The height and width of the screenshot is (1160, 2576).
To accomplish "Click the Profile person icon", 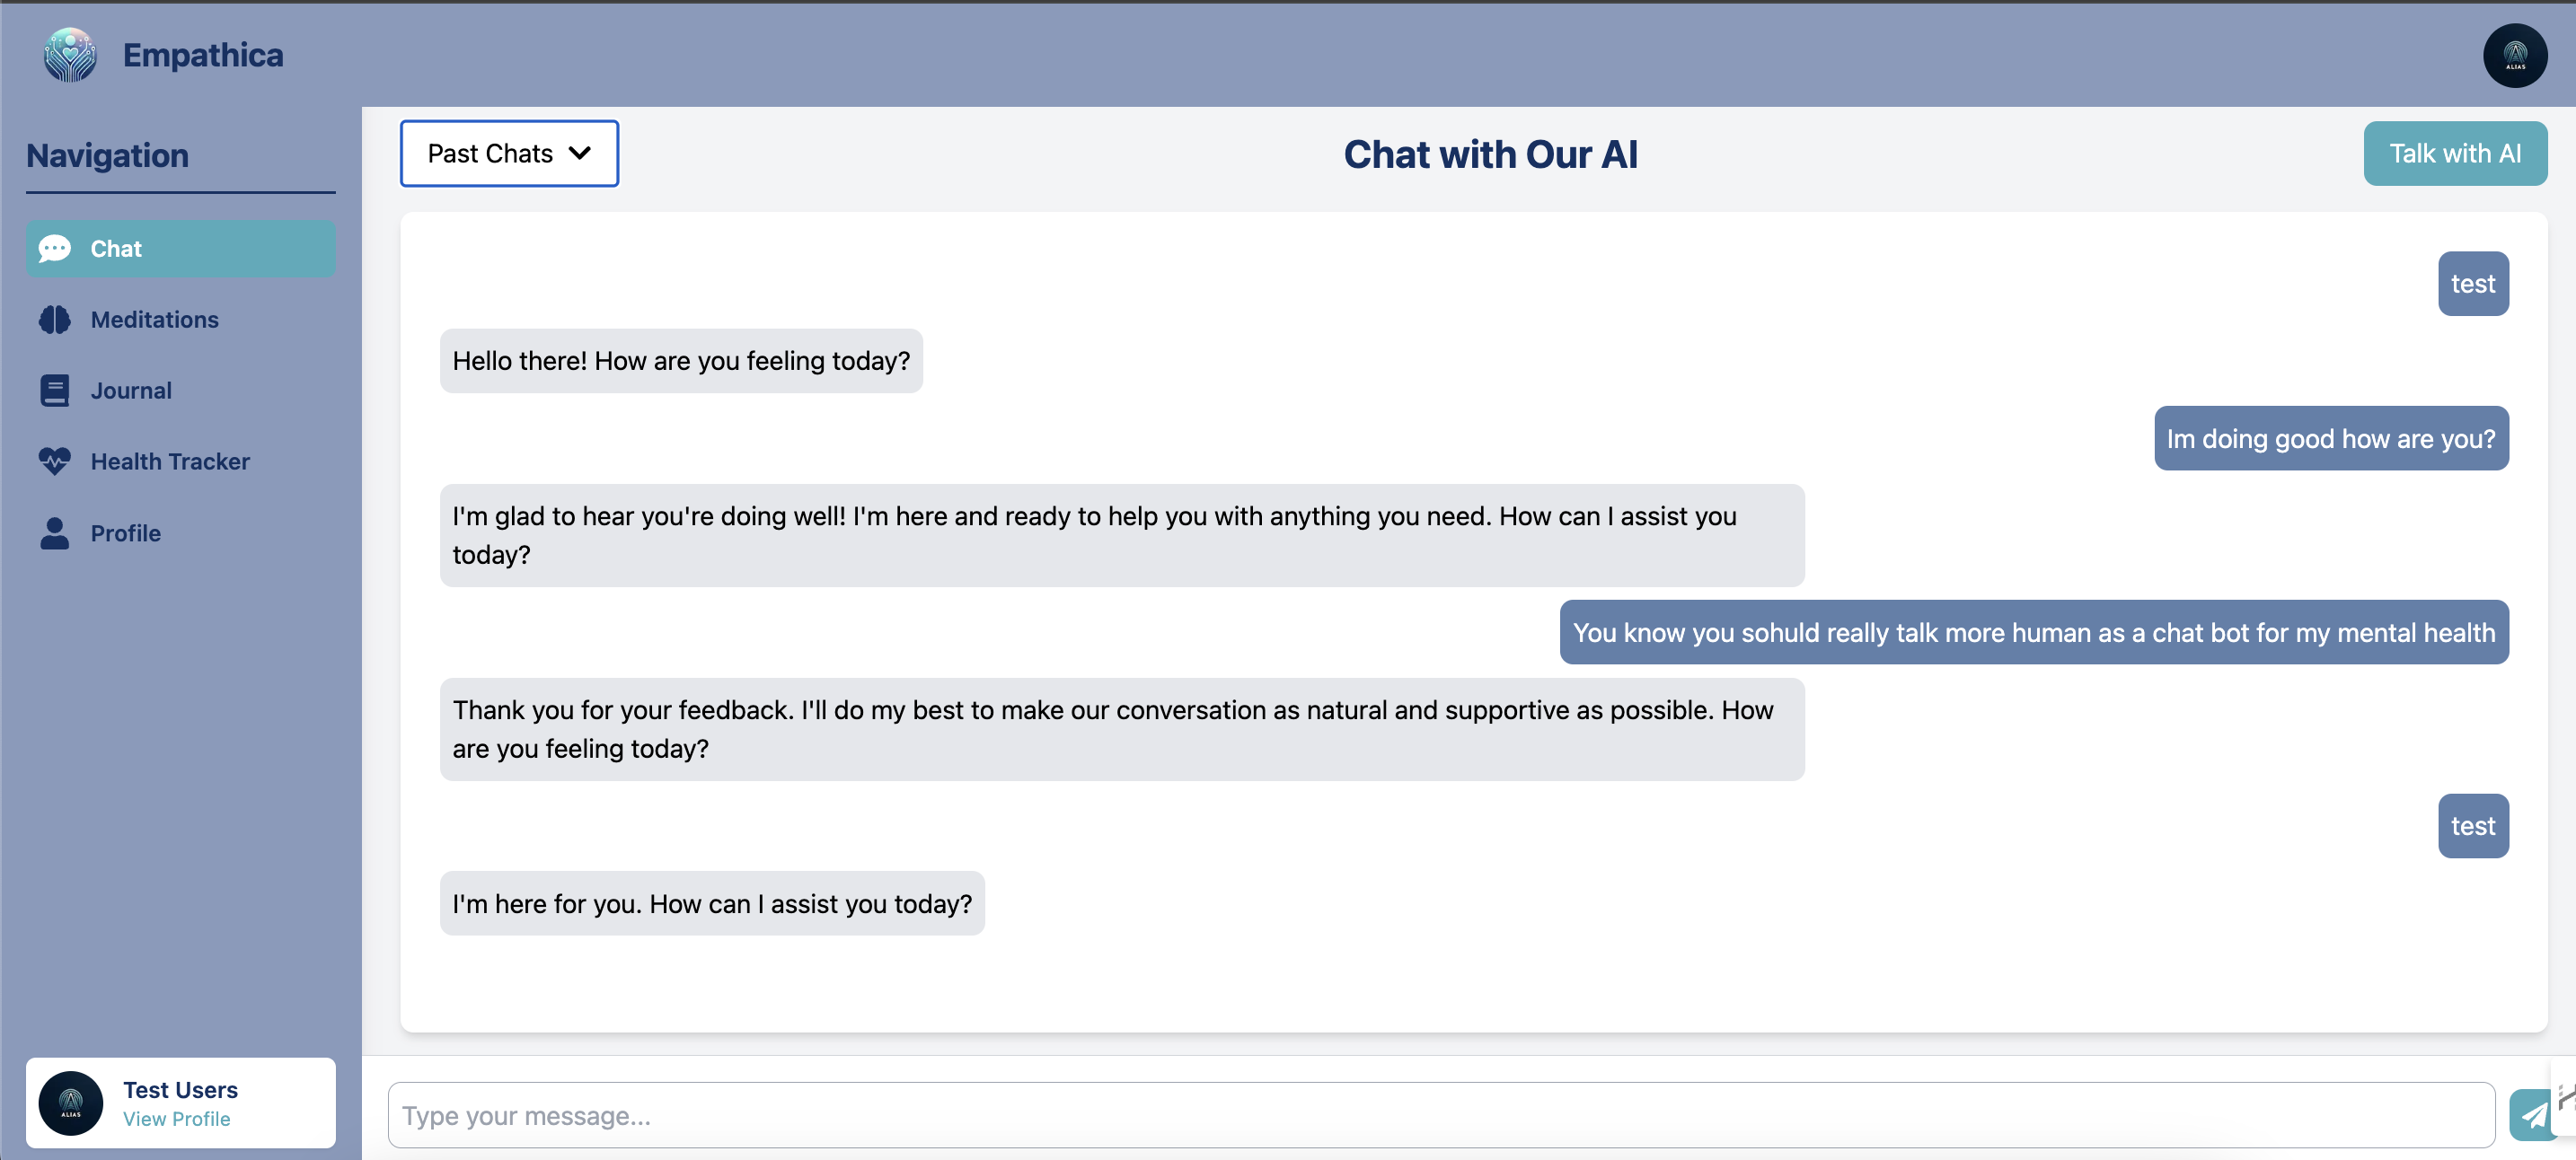I will click(55, 533).
